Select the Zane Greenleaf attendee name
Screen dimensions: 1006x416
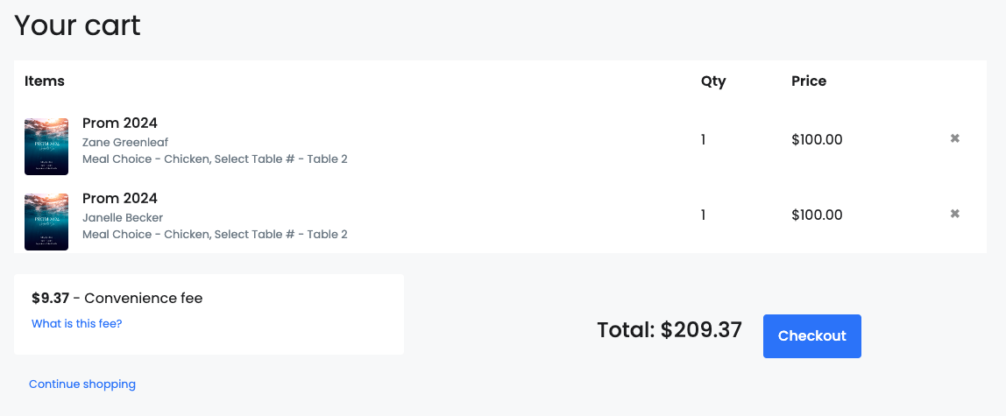(x=125, y=142)
